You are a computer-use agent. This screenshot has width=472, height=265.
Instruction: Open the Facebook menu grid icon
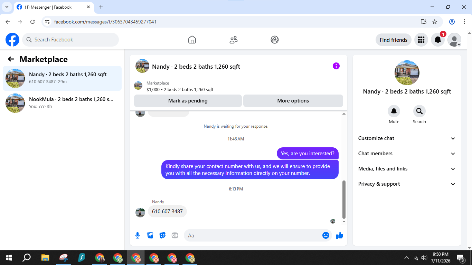point(421,40)
